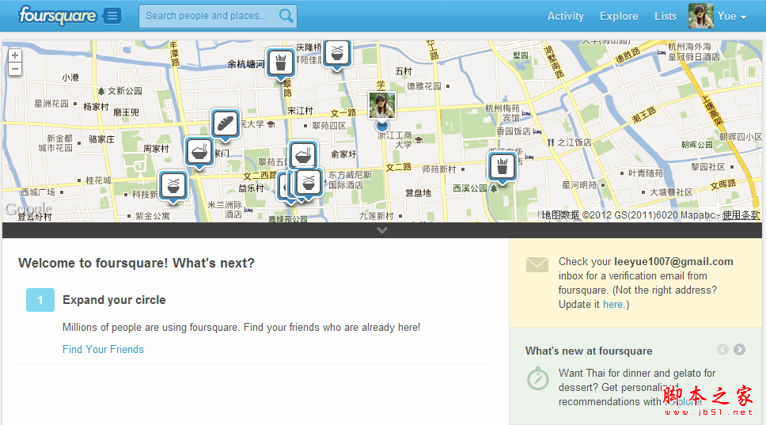Click the here link to update email

tap(612, 304)
